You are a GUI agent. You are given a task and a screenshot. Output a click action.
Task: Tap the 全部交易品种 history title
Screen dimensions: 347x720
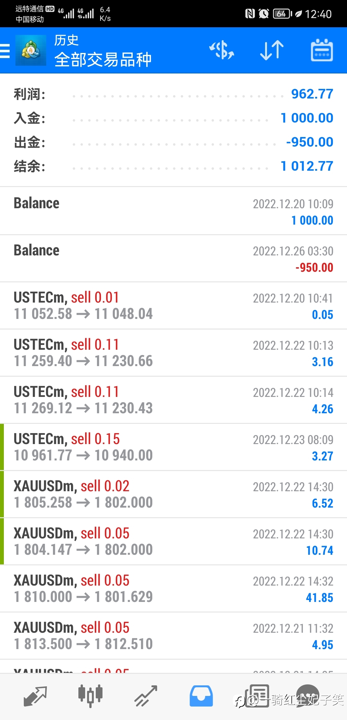tap(103, 60)
